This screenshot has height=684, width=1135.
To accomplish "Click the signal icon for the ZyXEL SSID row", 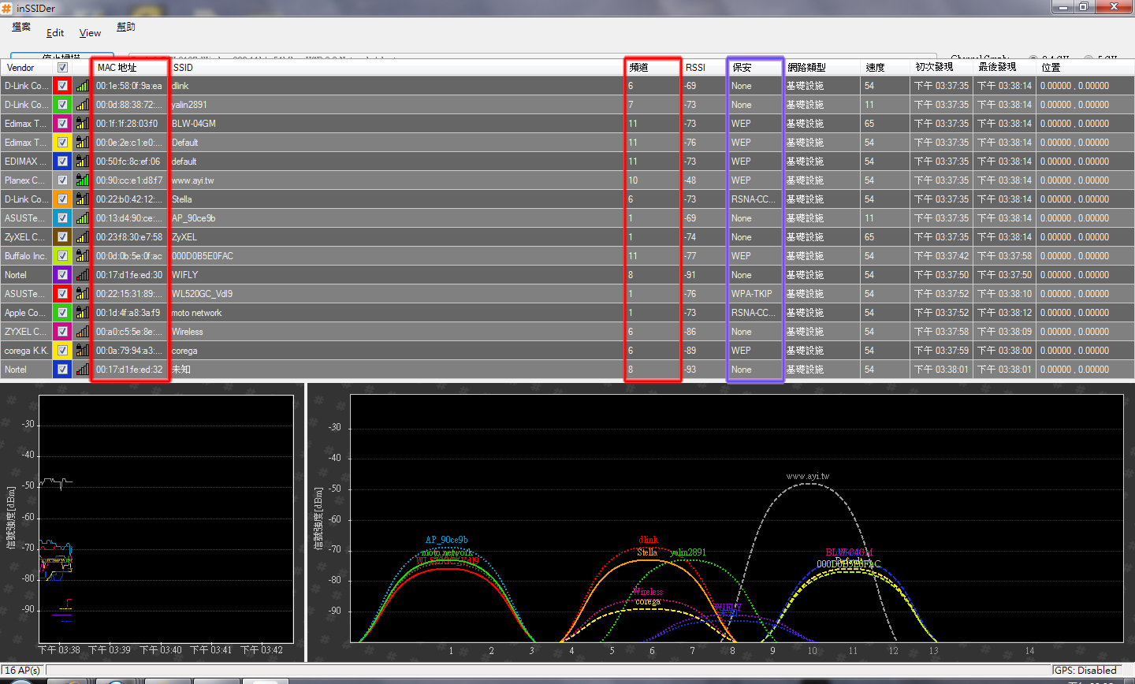I will tap(82, 237).
